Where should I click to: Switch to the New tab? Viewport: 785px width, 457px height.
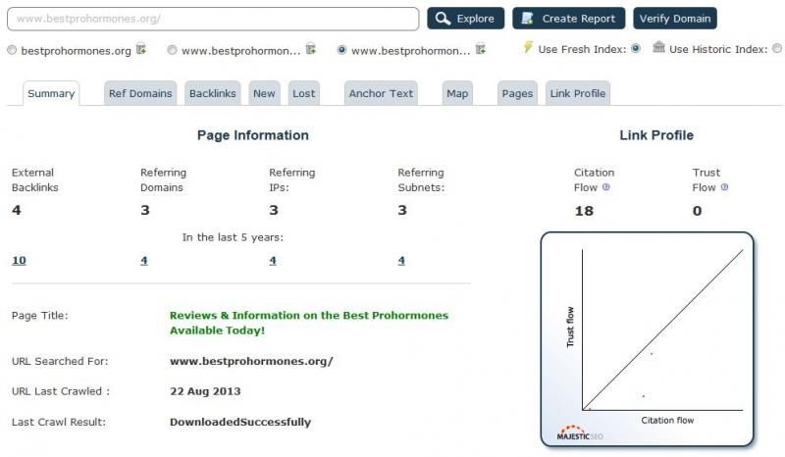pos(264,93)
